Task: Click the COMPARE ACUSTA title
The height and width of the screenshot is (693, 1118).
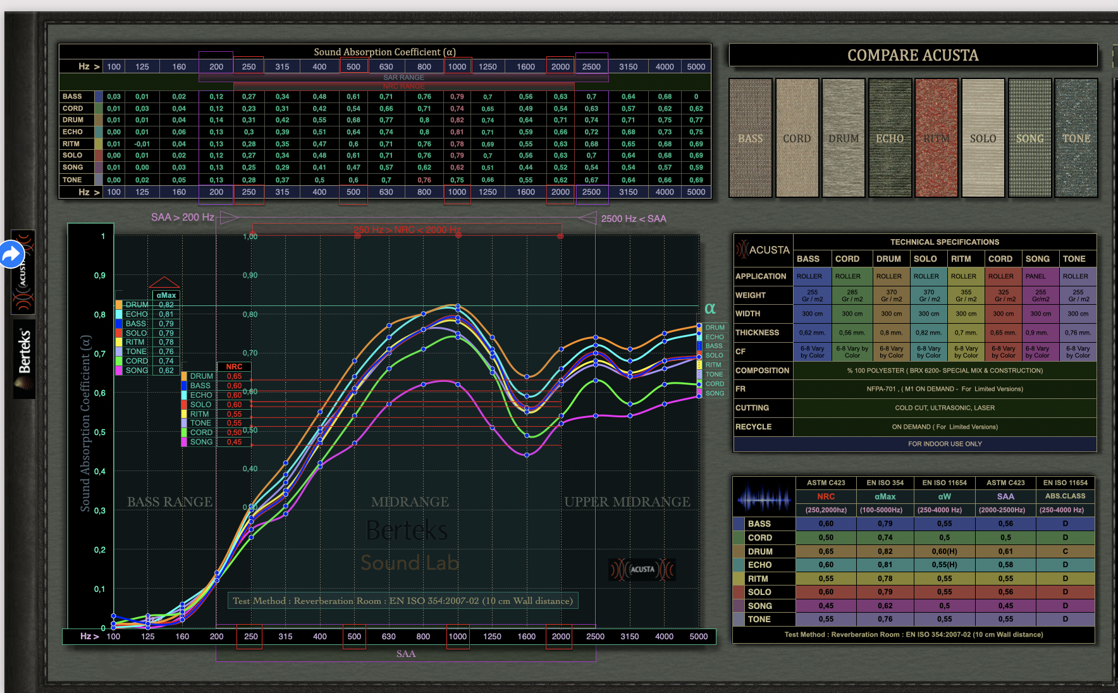Action: 913,56
